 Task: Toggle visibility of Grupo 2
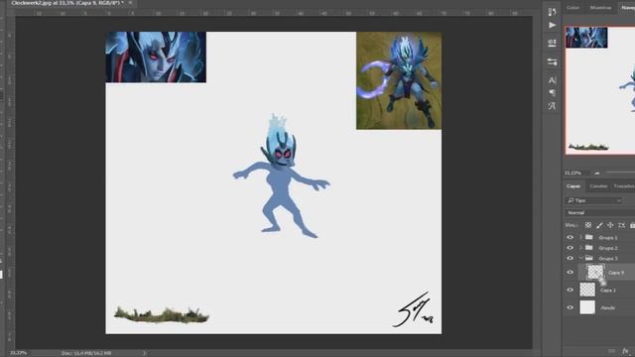(571, 248)
